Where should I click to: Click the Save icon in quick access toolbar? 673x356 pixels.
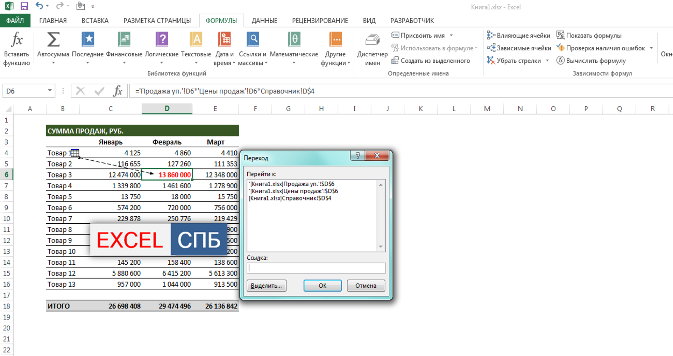pos(24,6)
